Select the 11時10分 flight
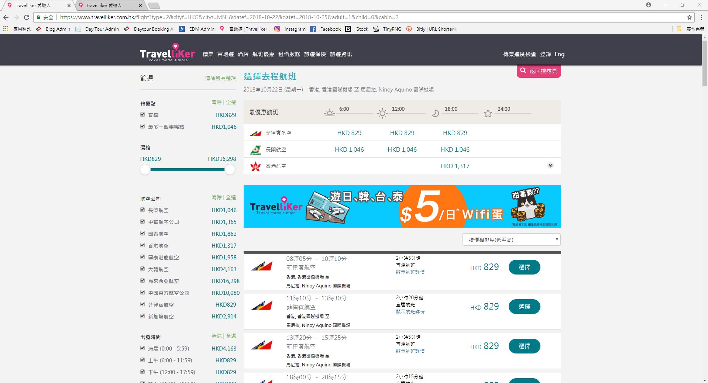This screenshot has height=383, width=708. point(524,307)
